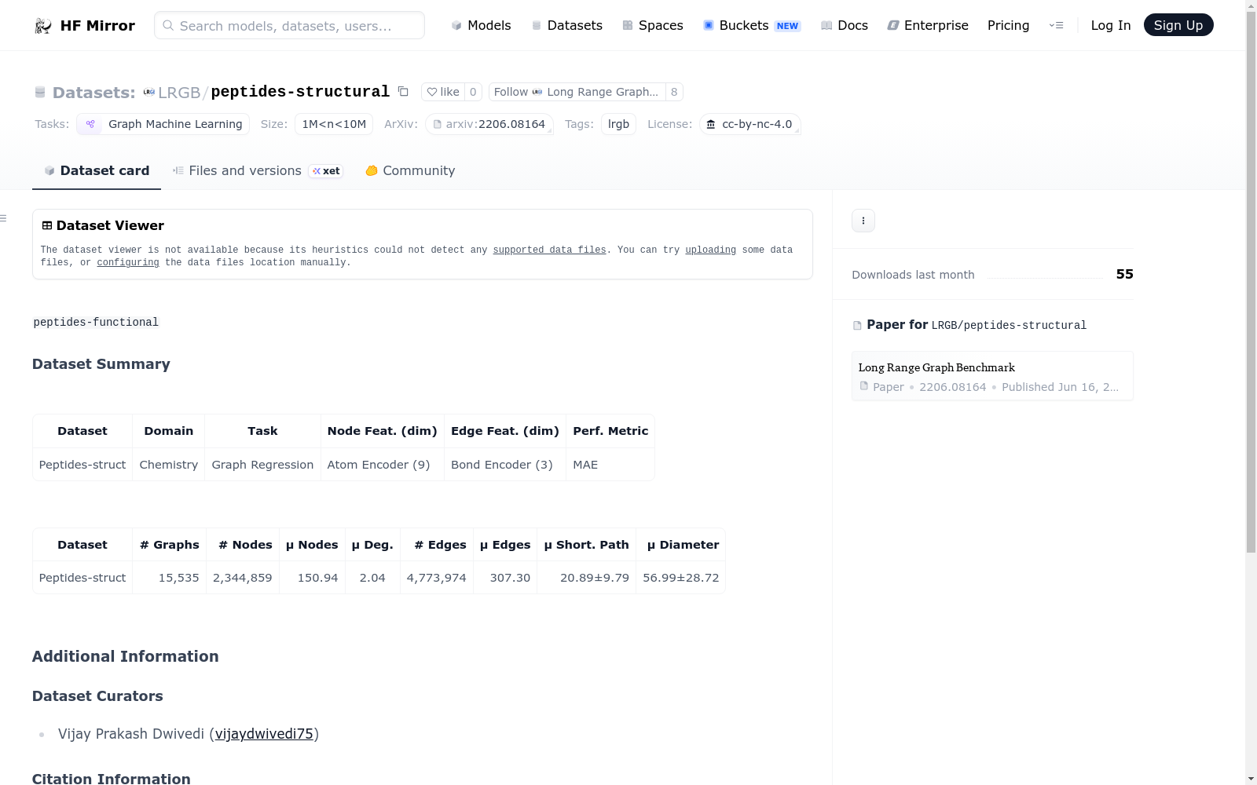The image size is (1257, 785).
Task: Focus the search models input field
Action: tap(289, 26)
